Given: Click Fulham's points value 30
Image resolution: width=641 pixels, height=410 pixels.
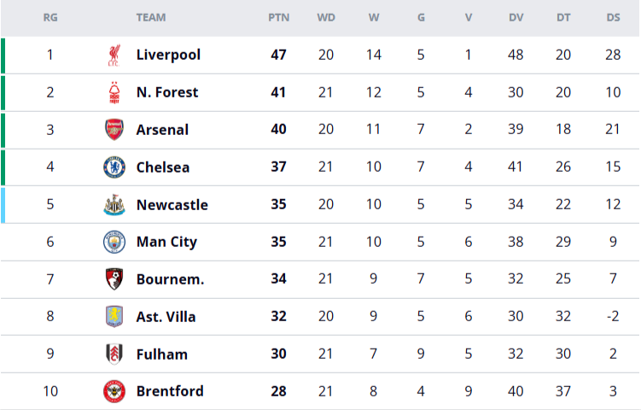Looking at the screenshot, I should coord(278,354).
